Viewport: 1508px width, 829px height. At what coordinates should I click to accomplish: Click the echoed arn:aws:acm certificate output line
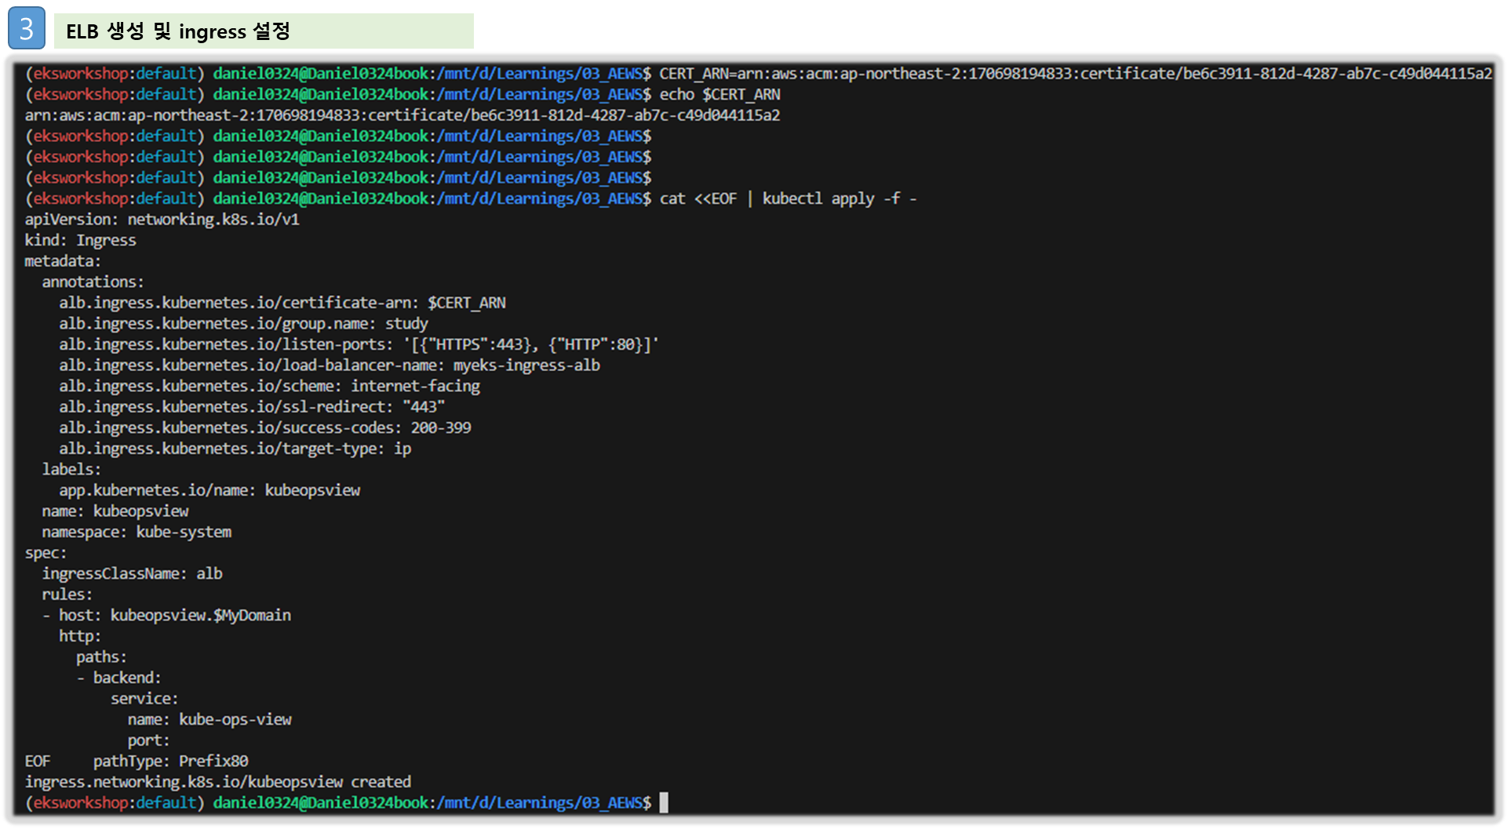[402, 115]
